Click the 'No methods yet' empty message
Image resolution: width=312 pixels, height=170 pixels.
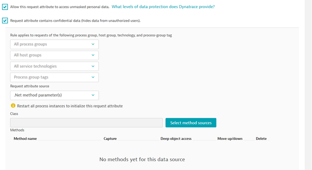click(142, 160)
